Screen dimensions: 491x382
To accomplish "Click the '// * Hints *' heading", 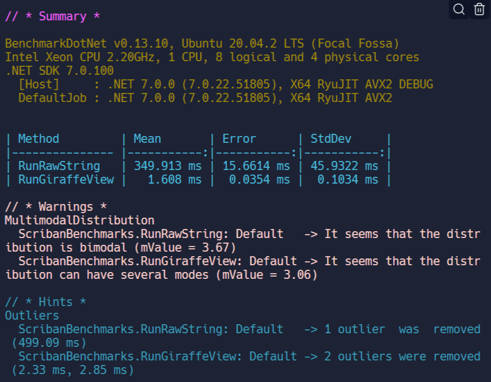I will click(x=46, y=302).
